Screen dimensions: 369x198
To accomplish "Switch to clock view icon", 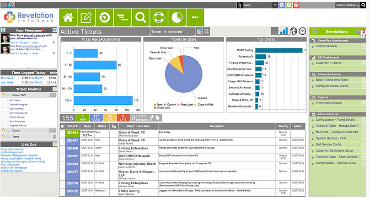I will (x=302, y=31).
